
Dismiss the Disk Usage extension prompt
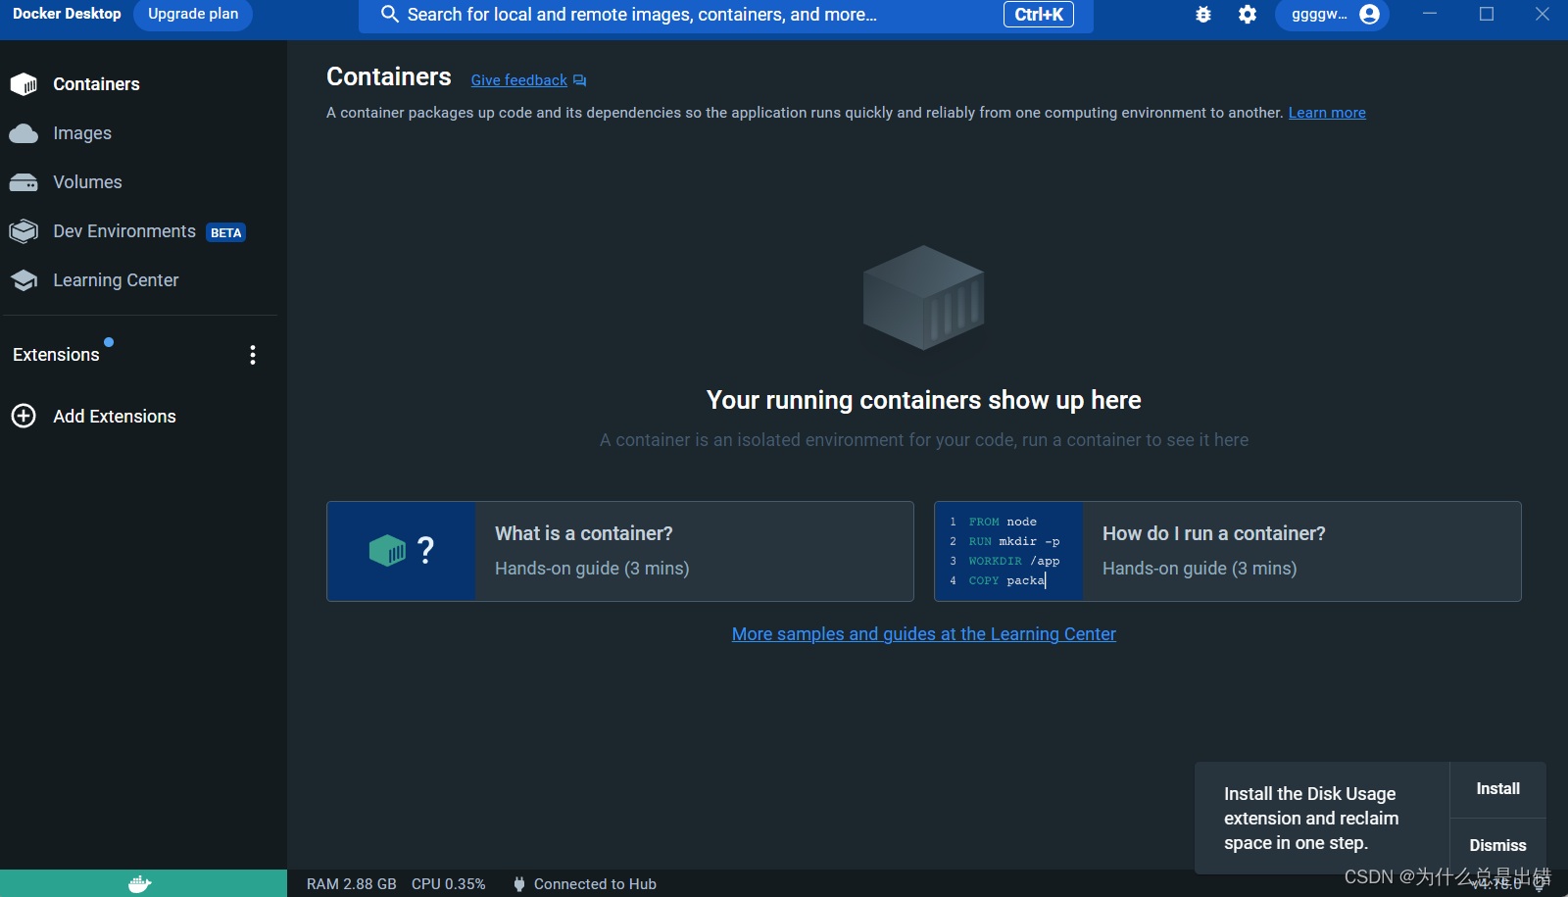pos(1497,845)
